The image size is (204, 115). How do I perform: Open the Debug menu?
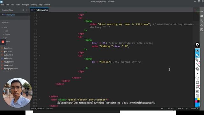(x=34, y=4)
